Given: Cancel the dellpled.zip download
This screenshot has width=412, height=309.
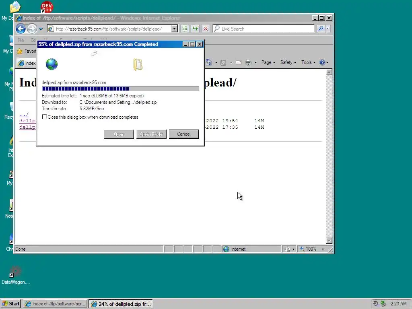Looking at the screenshot, I should pos(183,134).
